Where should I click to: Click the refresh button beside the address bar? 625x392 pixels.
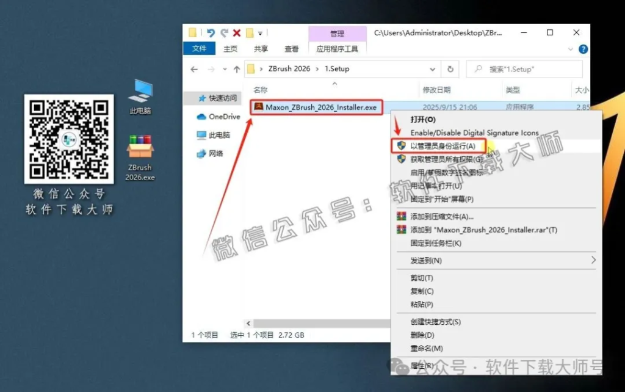(x=450, y=69)
